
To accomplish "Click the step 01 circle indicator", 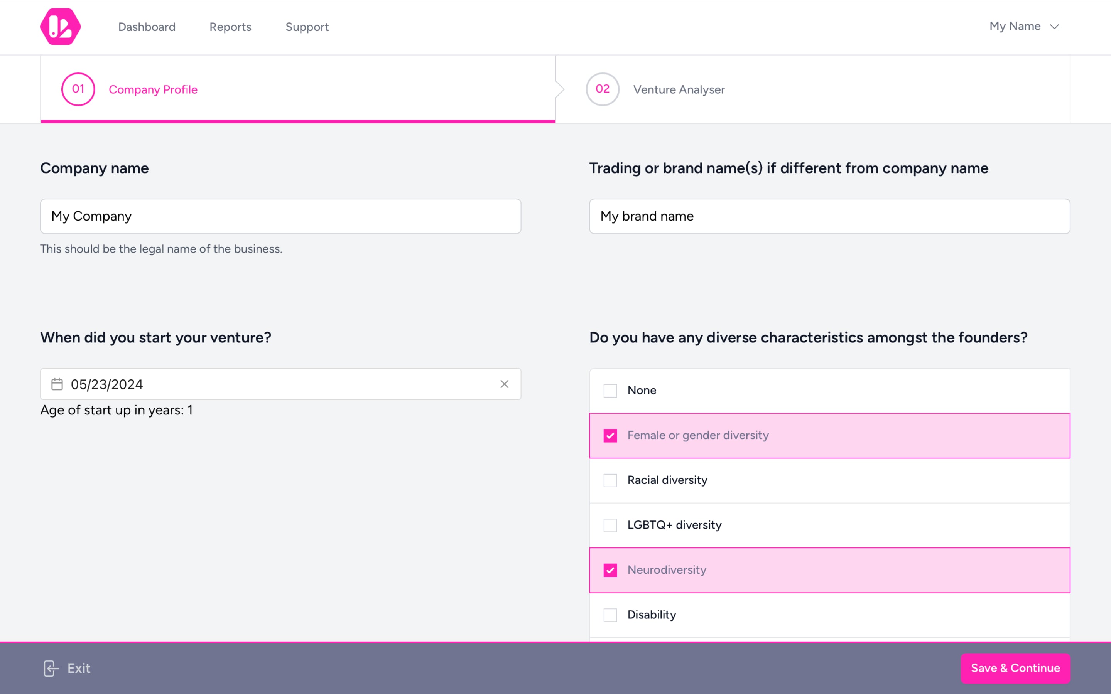I will click(x=78, y=89).
